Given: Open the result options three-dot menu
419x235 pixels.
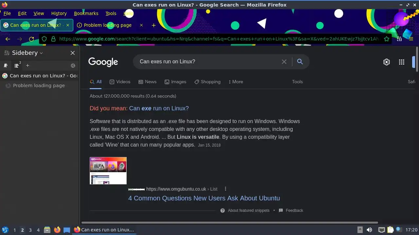Looking at the screenshot, I should point(225,189).
